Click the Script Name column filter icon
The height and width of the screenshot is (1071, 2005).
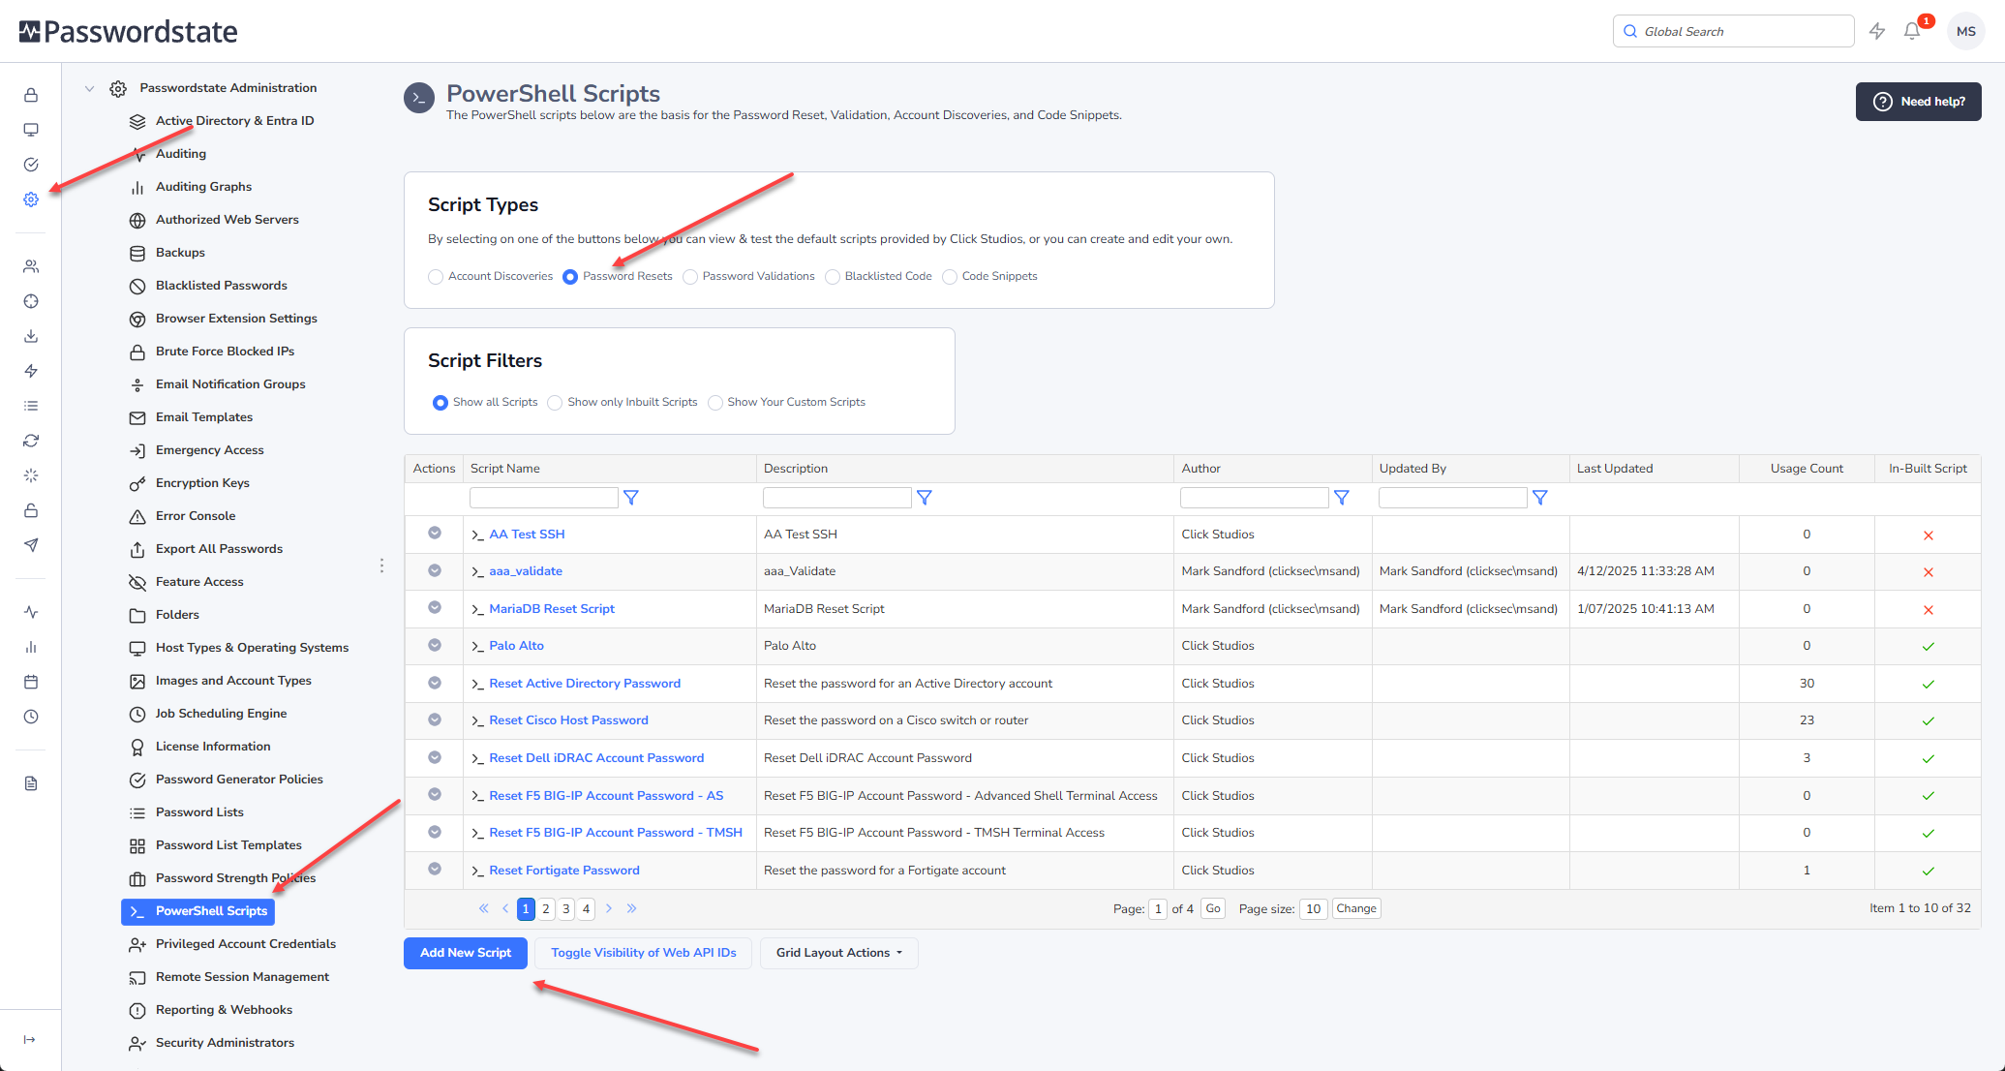click(631, 498)
